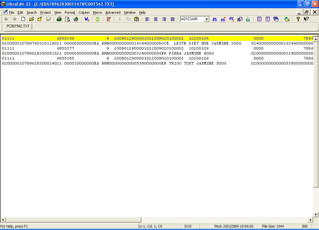The width and height of the screenshot is (319, 230).
Task: Open a file with the folder icon
Action: (32, 19)
